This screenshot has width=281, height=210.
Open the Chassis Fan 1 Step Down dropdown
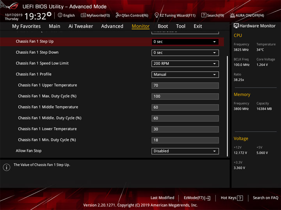coord(185,52)
